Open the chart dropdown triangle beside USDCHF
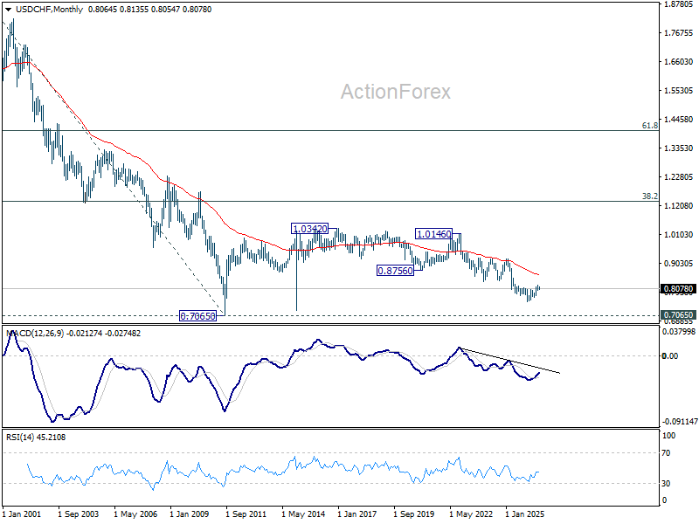 pos(8,10)
